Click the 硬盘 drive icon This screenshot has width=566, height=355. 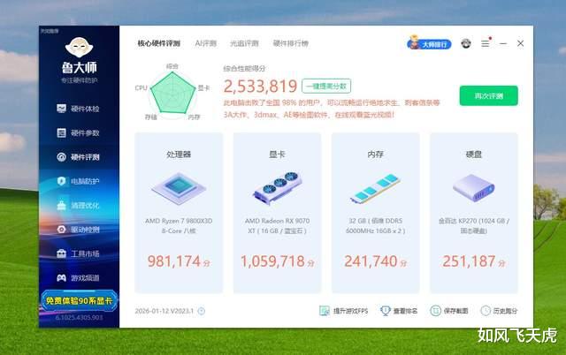pos(474,188)
